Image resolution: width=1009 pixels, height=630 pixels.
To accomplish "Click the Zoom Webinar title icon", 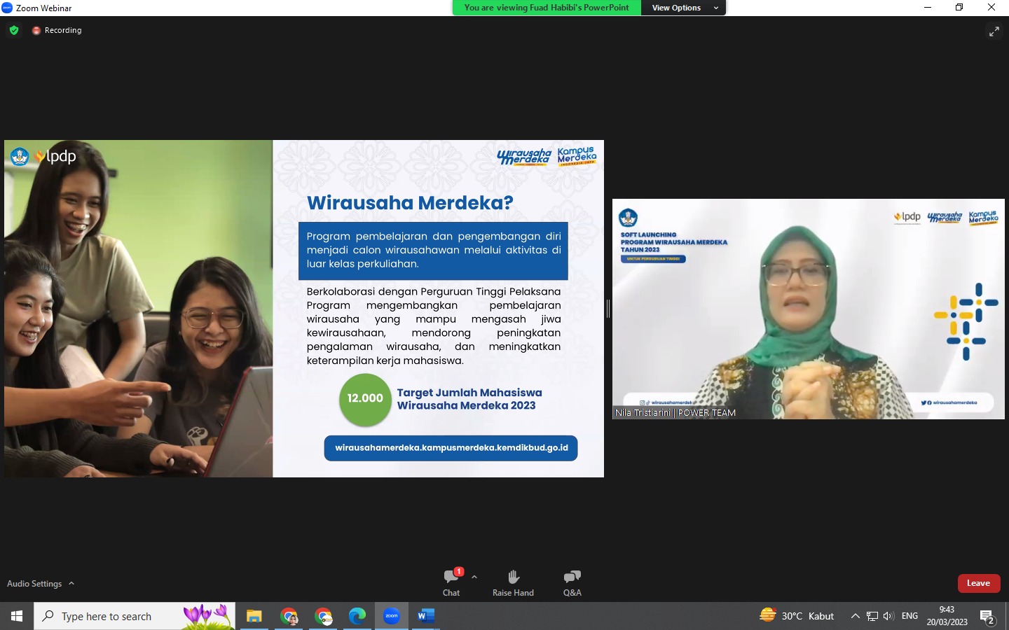I will click(7, 8).
